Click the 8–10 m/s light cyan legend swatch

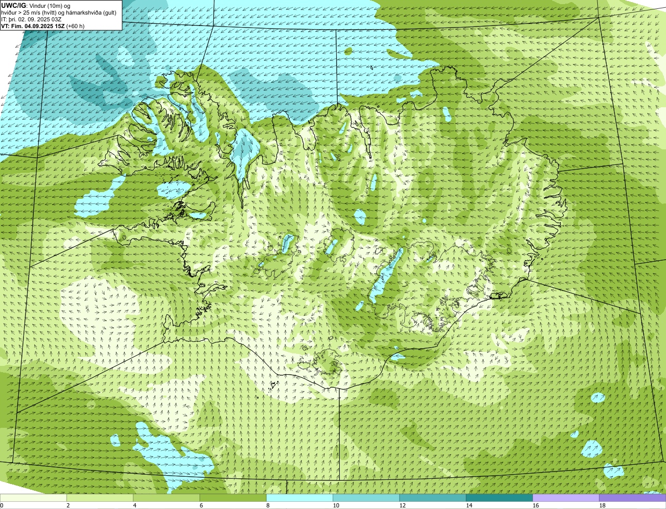300,498
